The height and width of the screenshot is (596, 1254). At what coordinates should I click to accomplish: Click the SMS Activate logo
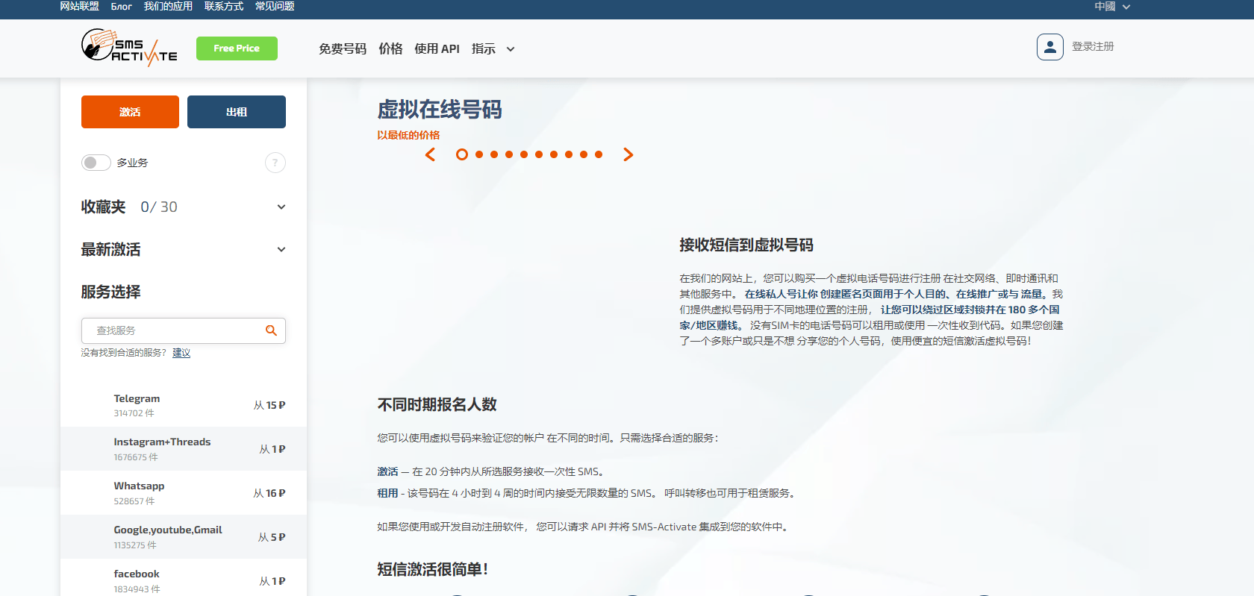128,48
